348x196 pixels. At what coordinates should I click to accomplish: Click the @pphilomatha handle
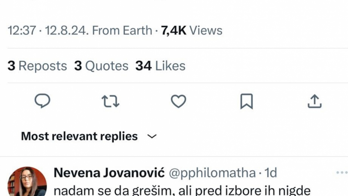point(213,173)
